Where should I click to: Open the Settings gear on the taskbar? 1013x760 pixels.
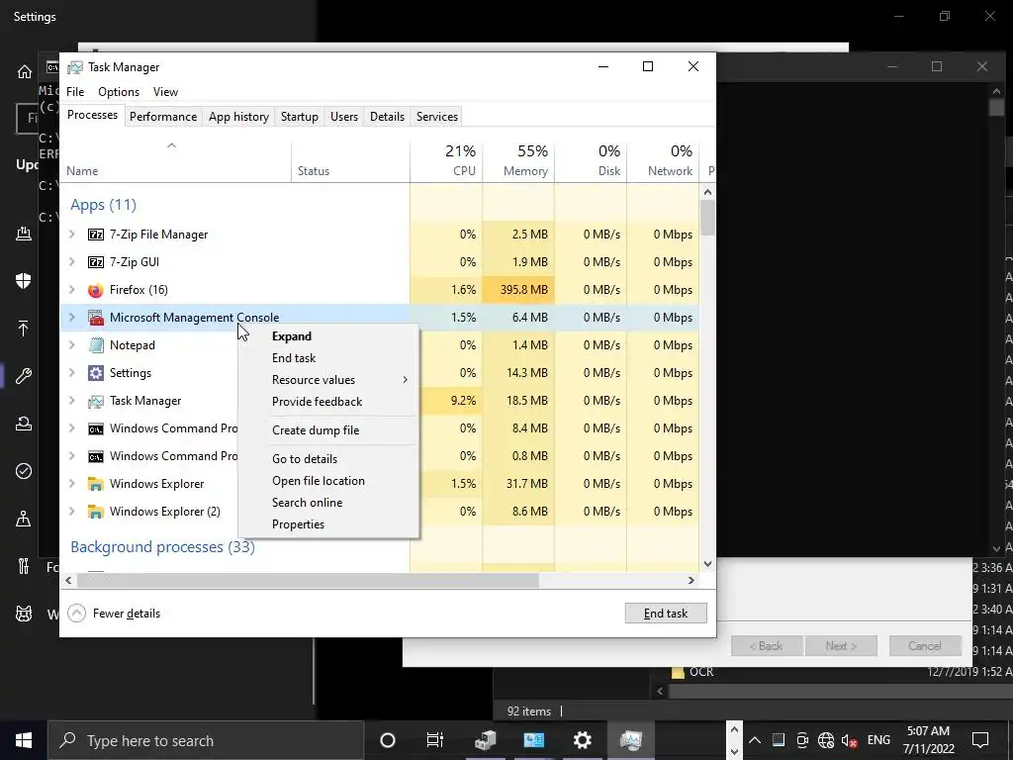pyautogui.click(x=582, y=740)
